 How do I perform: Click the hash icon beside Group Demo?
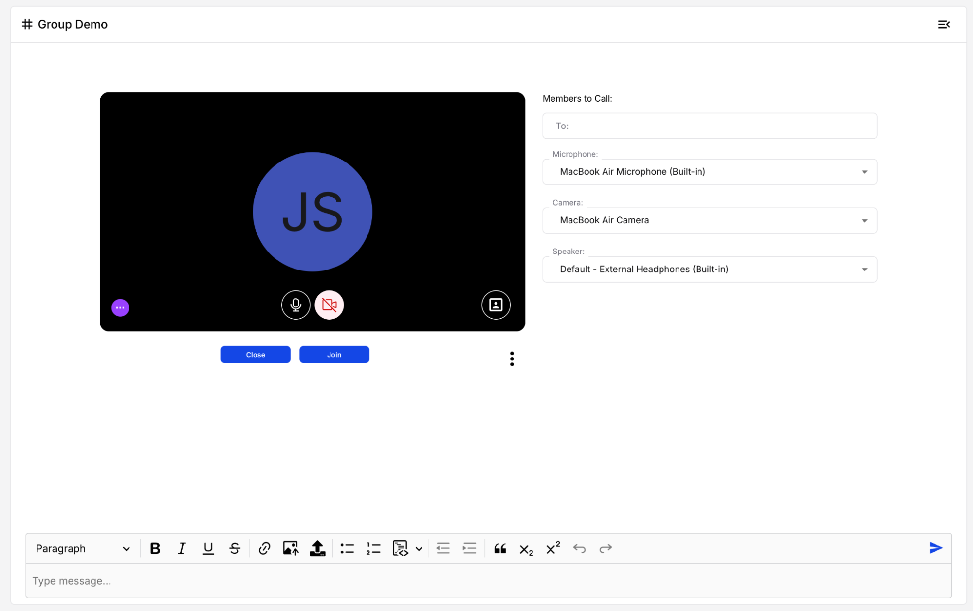27,24
